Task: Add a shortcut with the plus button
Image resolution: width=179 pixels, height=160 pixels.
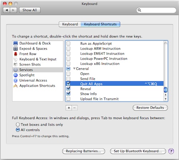Action: (x=69, y=108)
